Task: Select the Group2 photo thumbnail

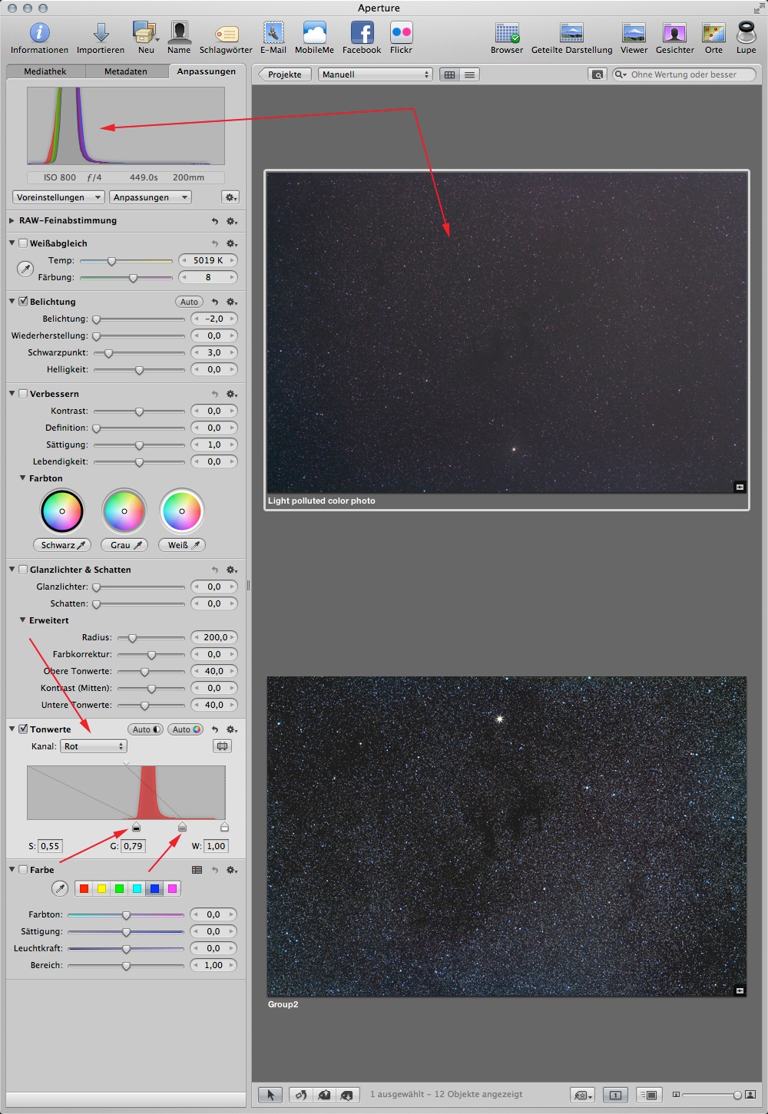Action: point(507,836)
